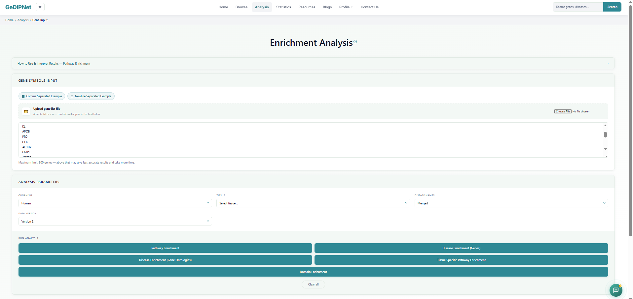Click the gene list scrollbar up arrow
Viewport: 633px width, 299px height.
click(605, 126)
